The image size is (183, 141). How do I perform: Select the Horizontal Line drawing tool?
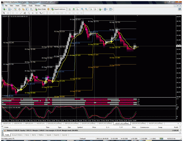17,13
